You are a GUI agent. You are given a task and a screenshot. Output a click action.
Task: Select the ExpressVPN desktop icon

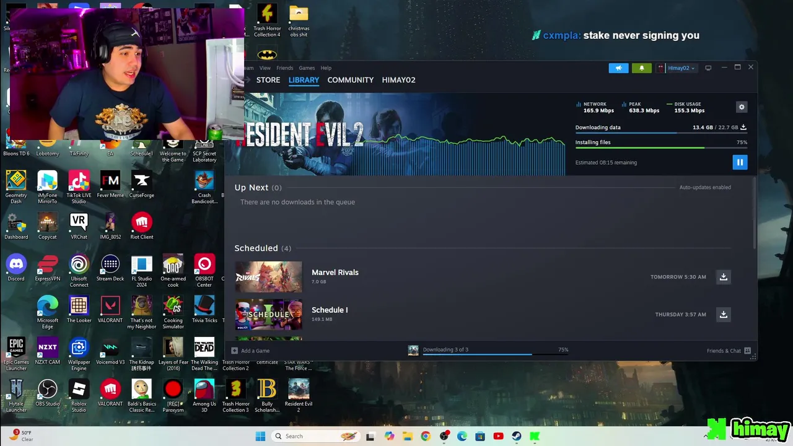tap(48, 268)
